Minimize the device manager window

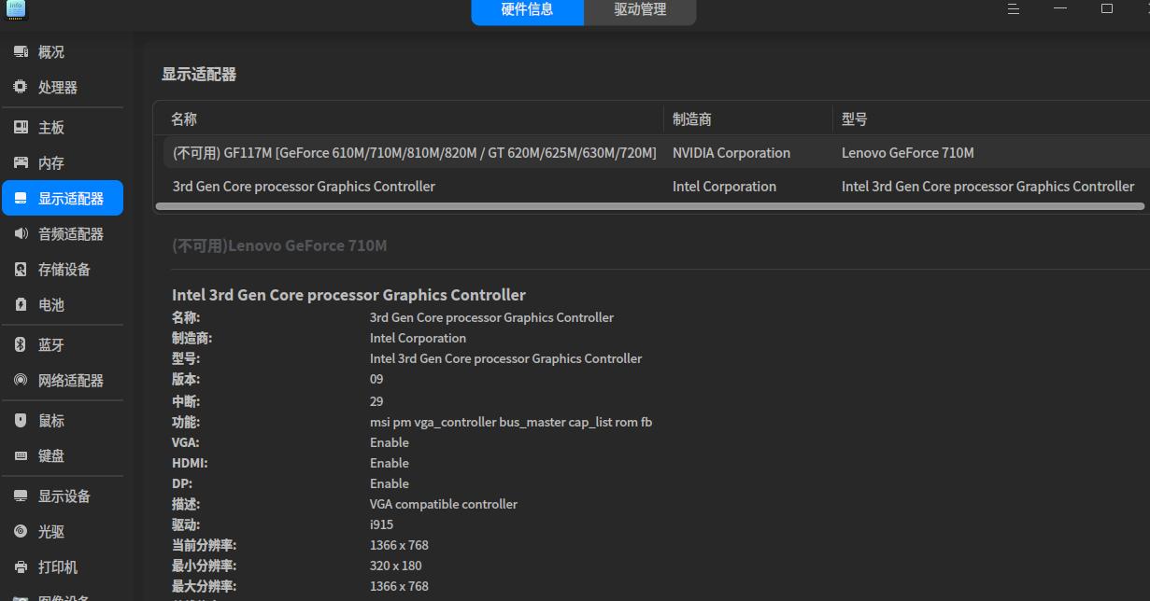pos(1060,8)
